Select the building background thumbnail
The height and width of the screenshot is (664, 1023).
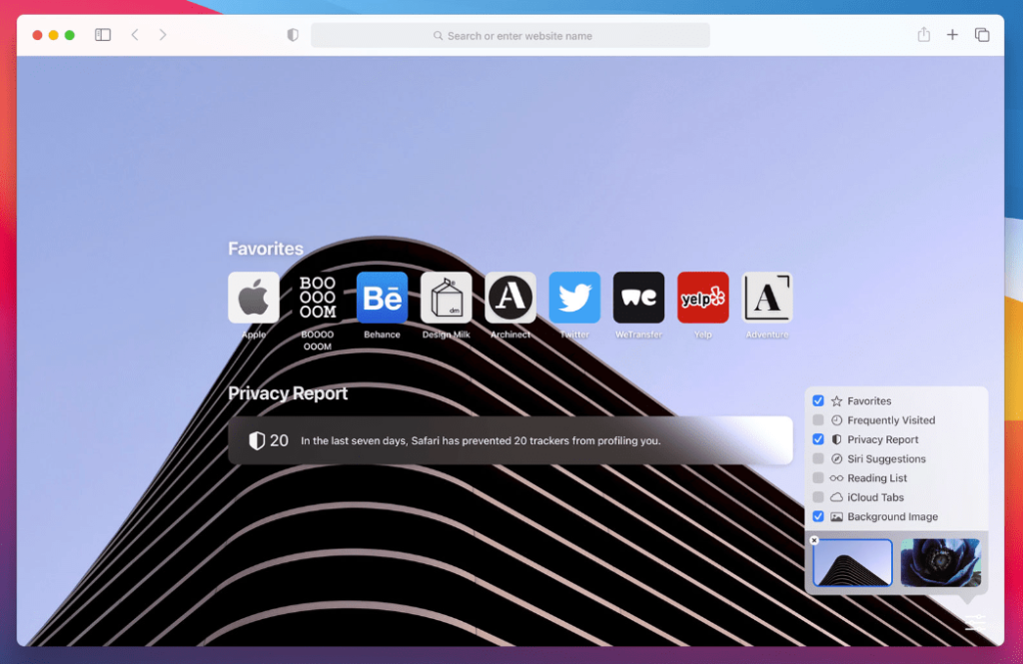tap(853, 562)
